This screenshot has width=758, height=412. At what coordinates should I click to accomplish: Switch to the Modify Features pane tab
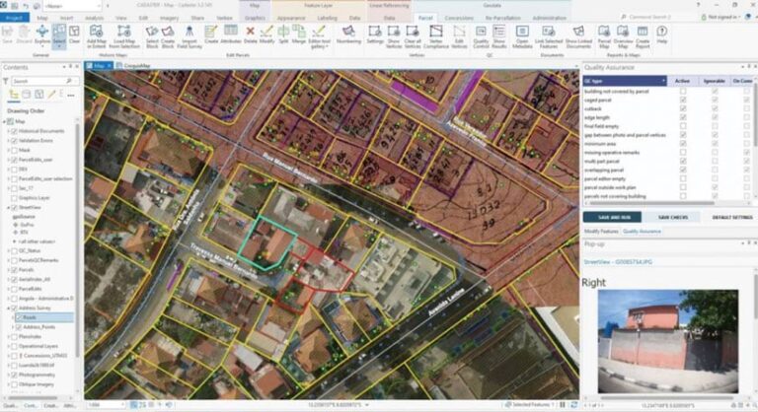click(601, 232)
